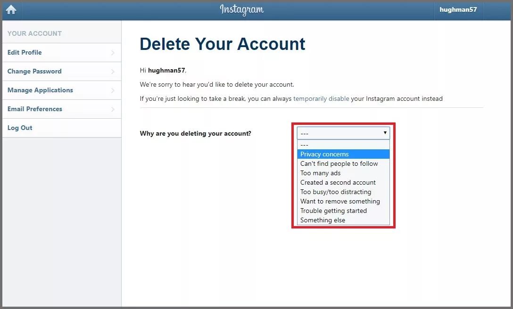Viewport: 513px width, 309px height.
Task: Open Edit Profile settings
Action: pos(61,53)
